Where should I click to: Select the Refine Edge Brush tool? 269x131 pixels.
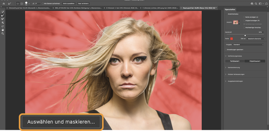[x=3, y=16]
